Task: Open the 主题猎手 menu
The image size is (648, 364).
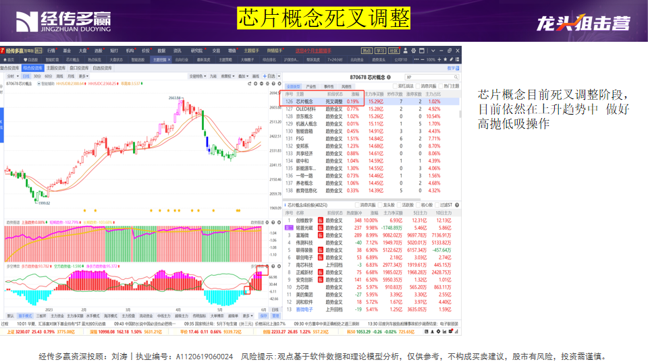Action: point(251,51)
